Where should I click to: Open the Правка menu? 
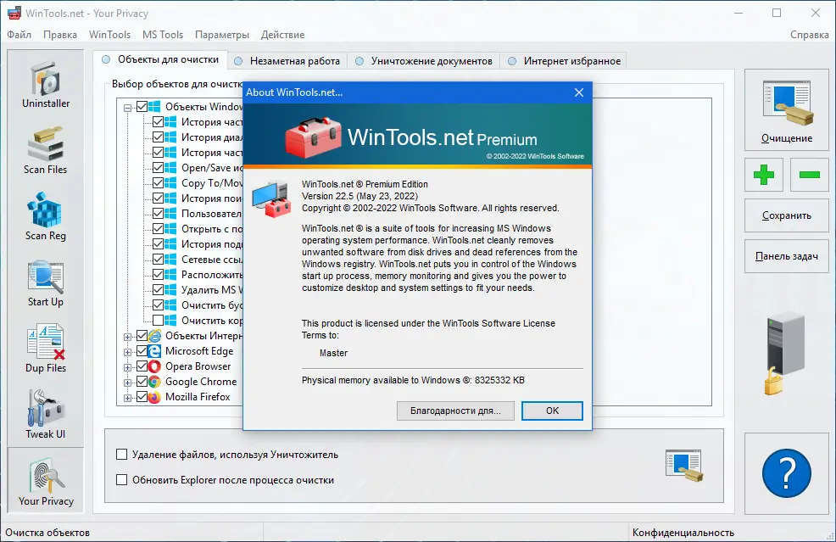[60, 35]
